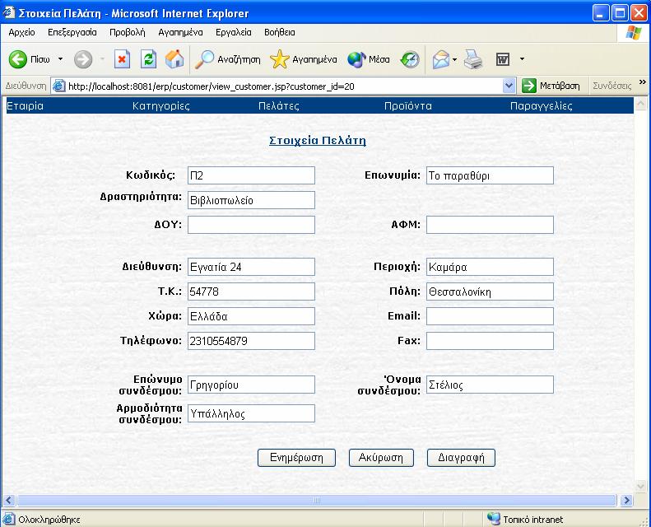
Task: Click the page icon in address bar
Action: point(59,86)
